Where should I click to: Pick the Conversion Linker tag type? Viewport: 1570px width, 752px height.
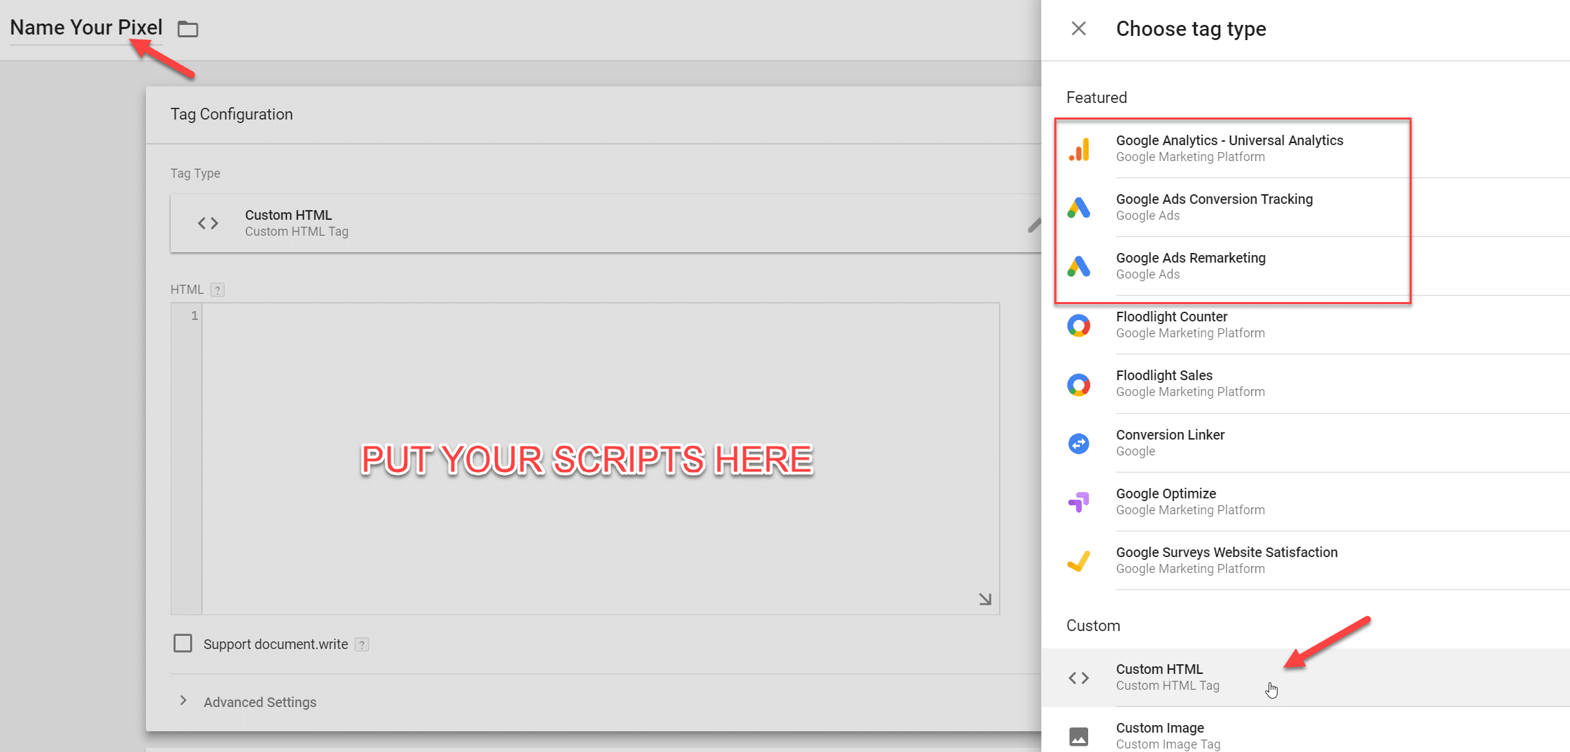tap(1305, 443)
